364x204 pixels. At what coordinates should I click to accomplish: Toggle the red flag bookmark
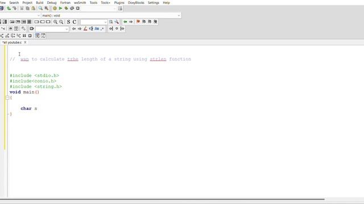coord(138,22)
